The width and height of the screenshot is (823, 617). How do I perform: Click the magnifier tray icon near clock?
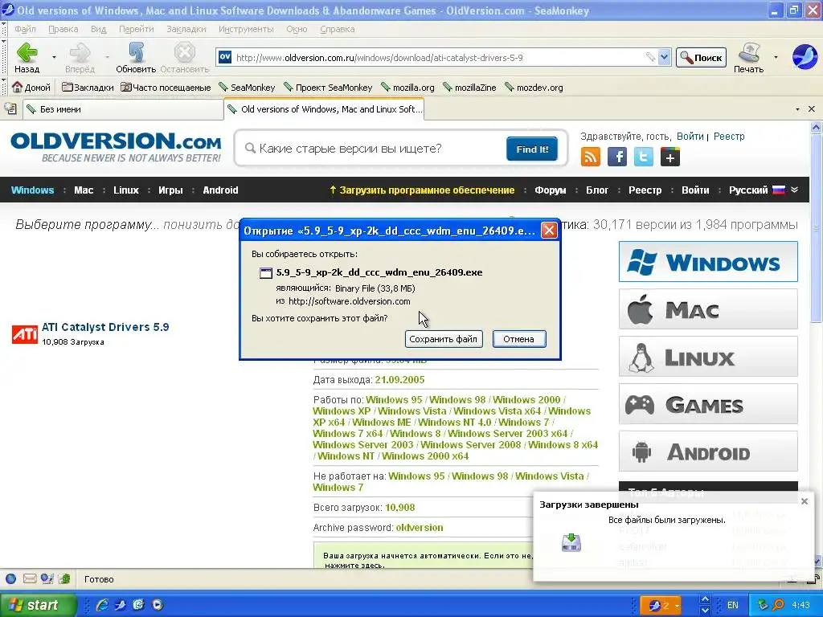coord(779,605)
